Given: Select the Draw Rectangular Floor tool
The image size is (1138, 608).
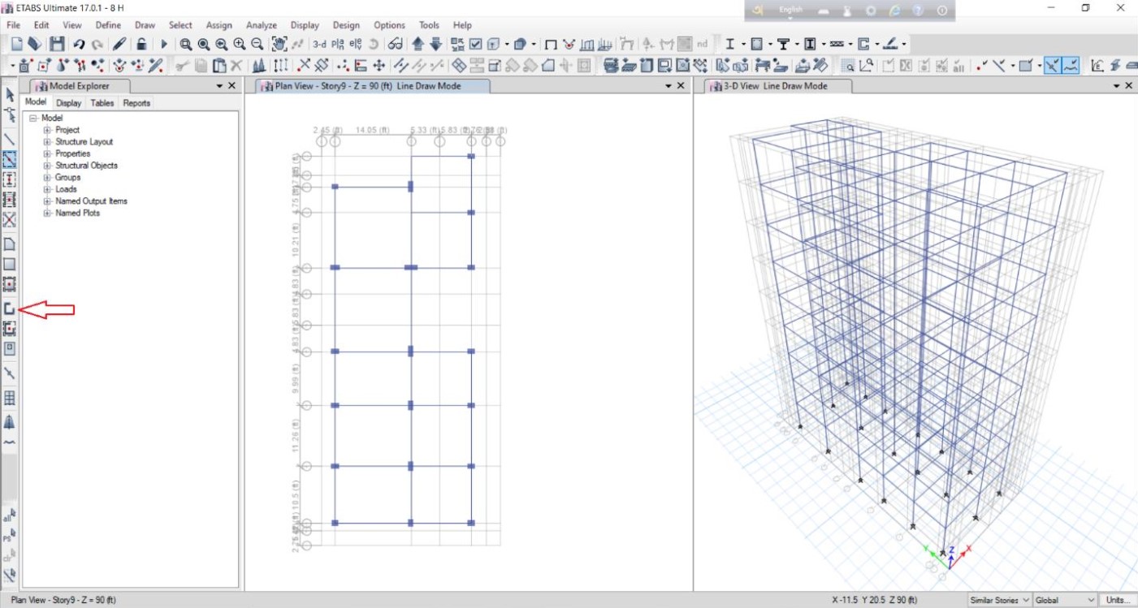Looking at the screenshot, I should pos(10,264).
